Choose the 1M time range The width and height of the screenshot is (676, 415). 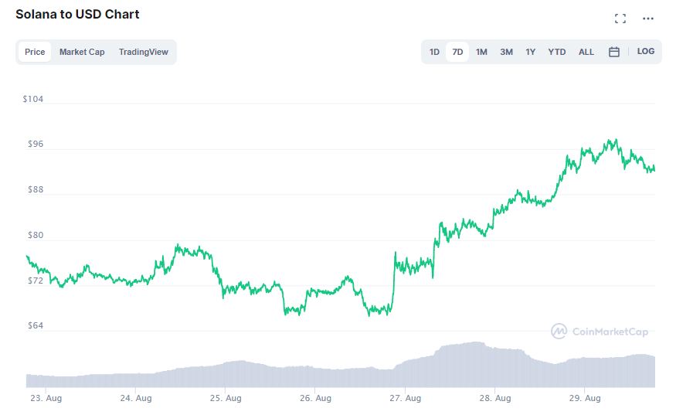click(481, 52)
